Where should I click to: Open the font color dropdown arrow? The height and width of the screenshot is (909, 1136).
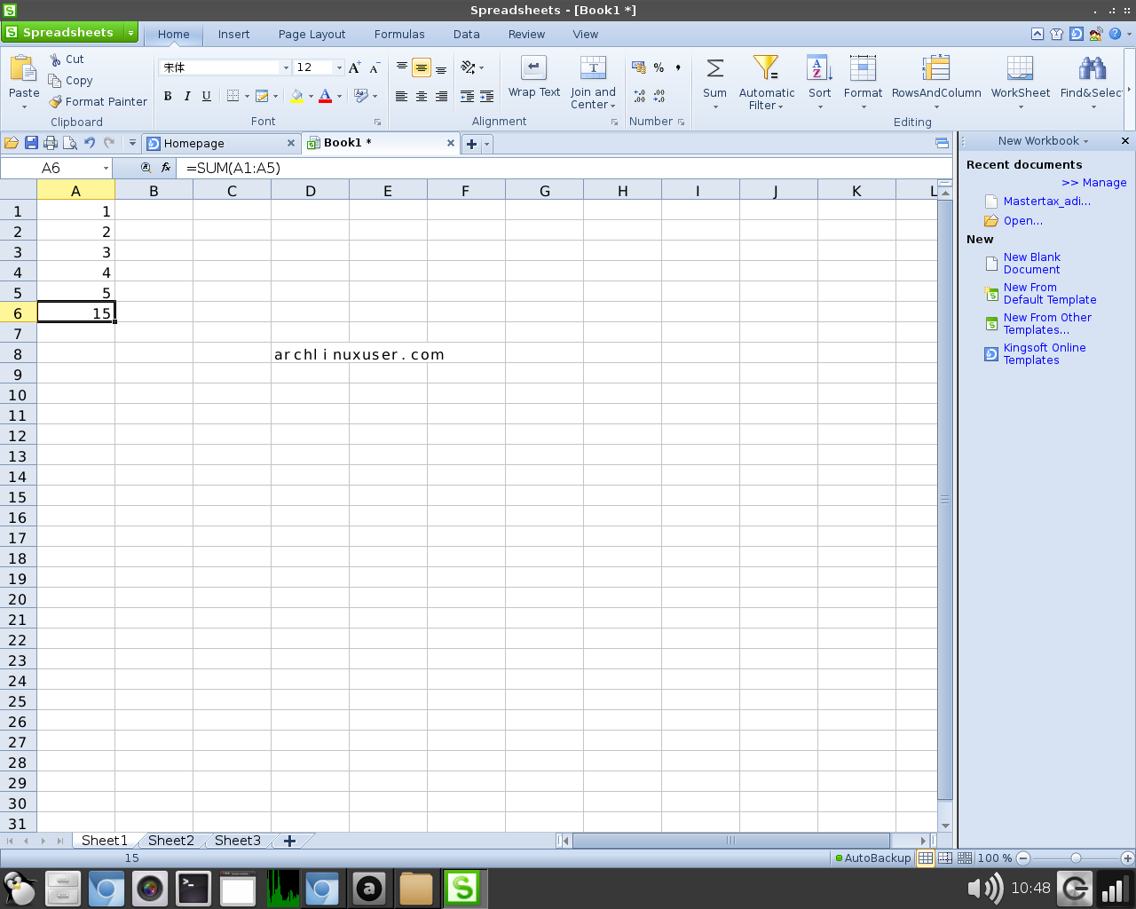pos(339,96)
